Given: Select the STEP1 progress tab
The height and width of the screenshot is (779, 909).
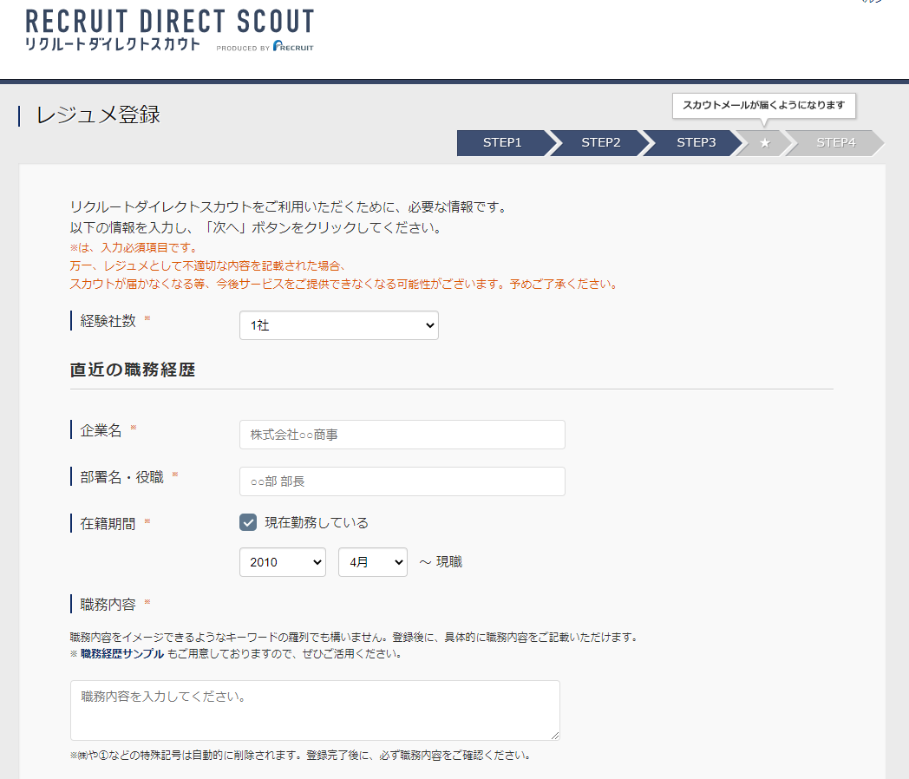Looking at the screenshot, I should tap(502, 143).
